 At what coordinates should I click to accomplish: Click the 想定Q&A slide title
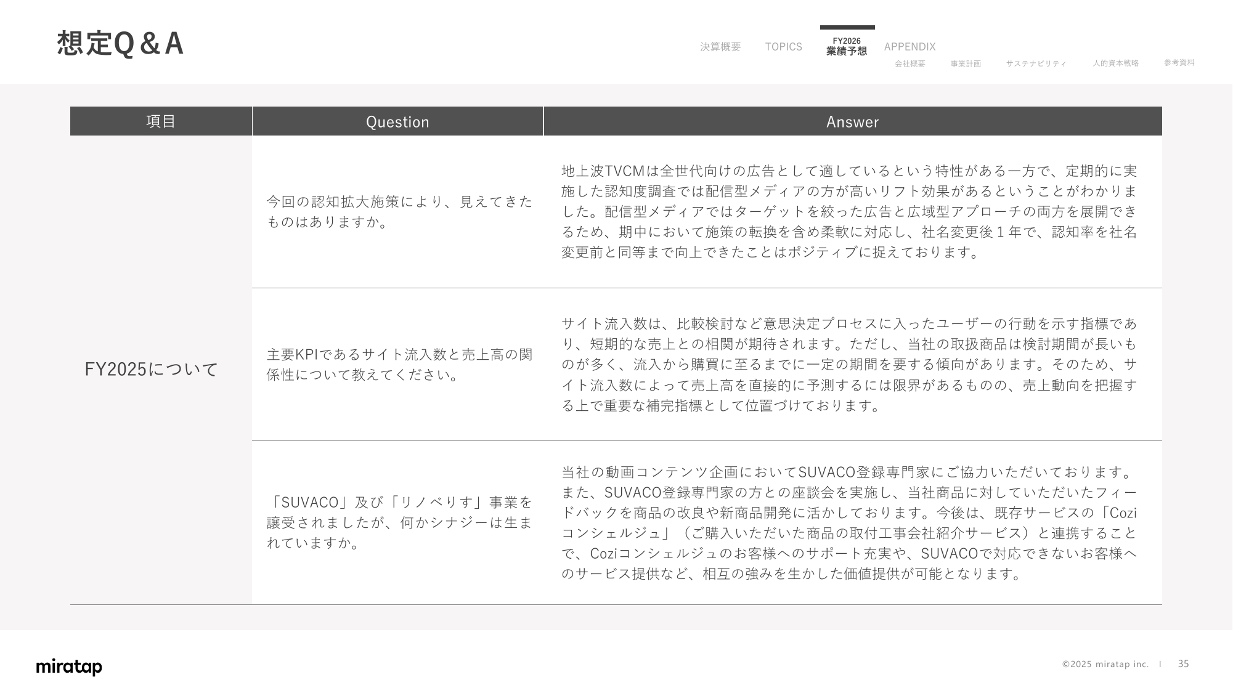click(120, 44)
